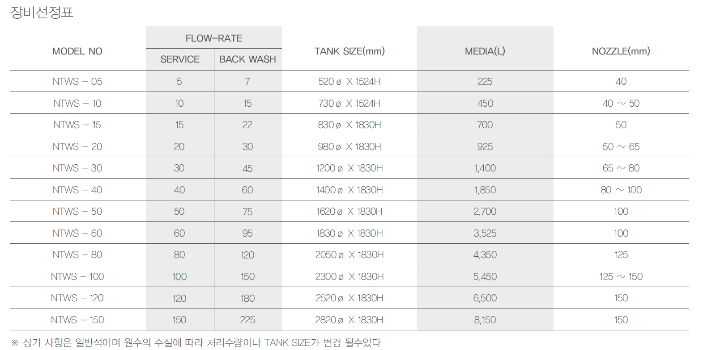Click the MEDIA(L) column header
Viewport: 703px width, 350px height.
[x=485, y=51]
